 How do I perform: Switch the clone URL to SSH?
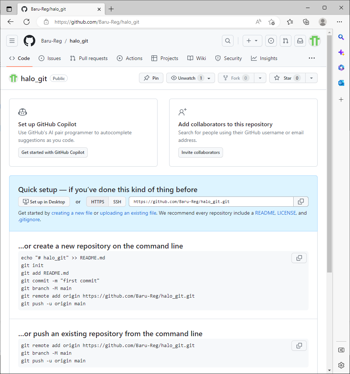[x=117, y=202]
